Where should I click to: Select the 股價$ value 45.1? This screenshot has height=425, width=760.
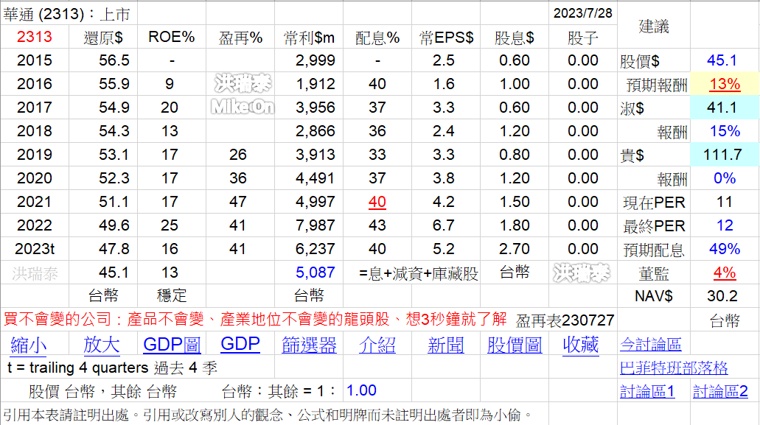pos(722,60)
